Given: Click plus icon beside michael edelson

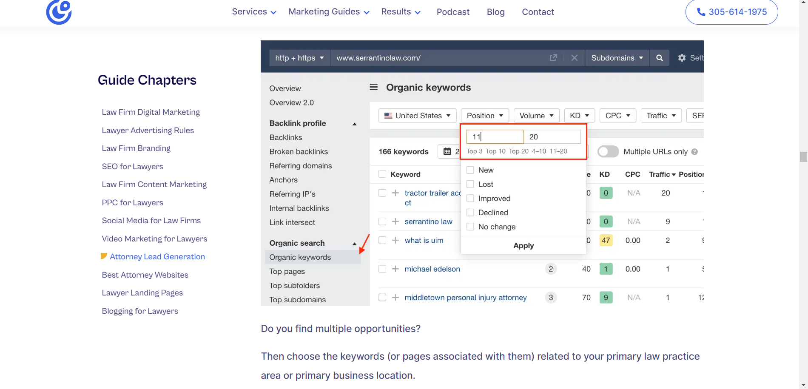Looking at the screenshot, I should click(395, 269).
